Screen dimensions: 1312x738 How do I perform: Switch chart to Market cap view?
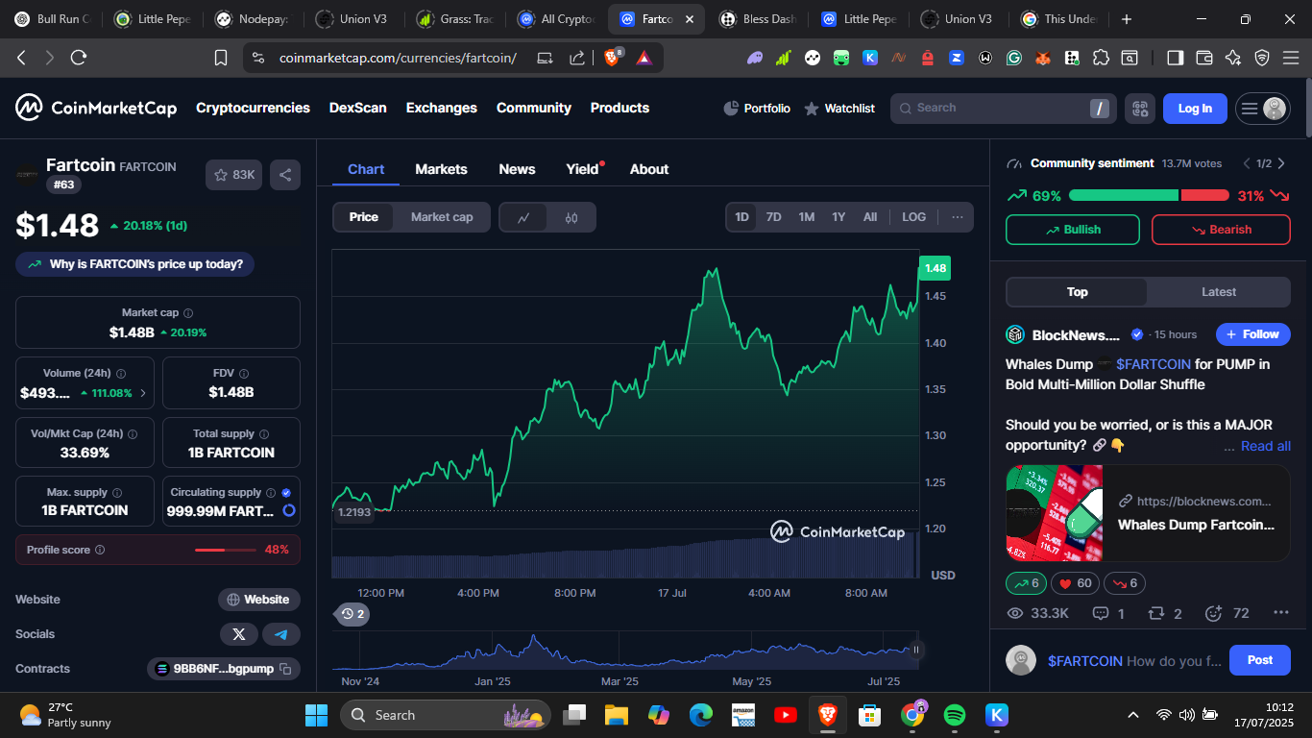coord(442,217)
